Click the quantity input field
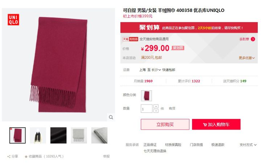This screenshot has height=164, width=261. [x=146, y=108]
